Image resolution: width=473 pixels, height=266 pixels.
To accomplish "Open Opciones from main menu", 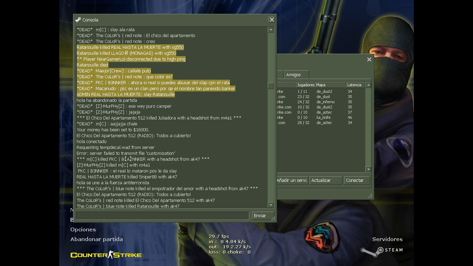I will tap(83, 229).
